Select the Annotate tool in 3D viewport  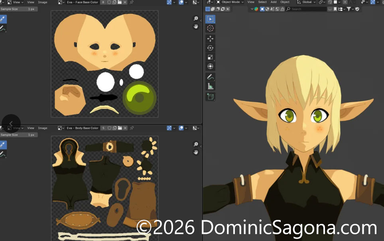[210, 77]
